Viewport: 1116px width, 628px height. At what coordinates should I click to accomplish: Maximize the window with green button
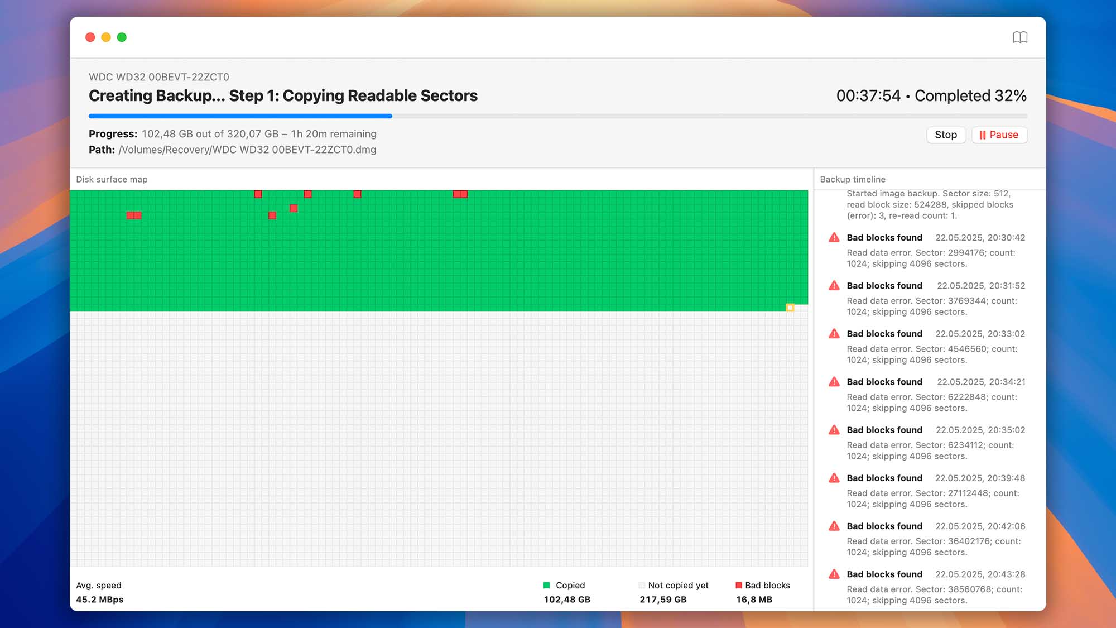pos(122,37)
